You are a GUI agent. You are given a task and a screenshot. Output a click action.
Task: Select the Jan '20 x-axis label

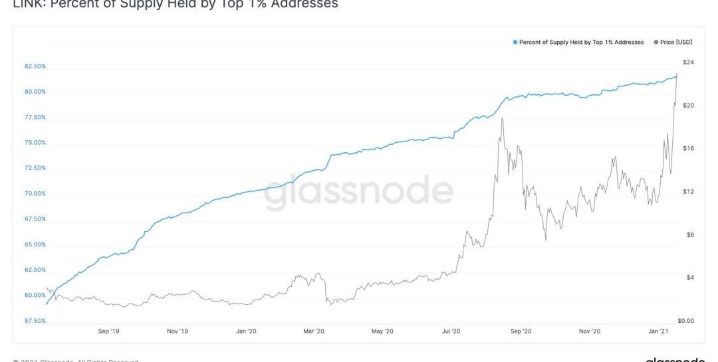pos(246,331)
